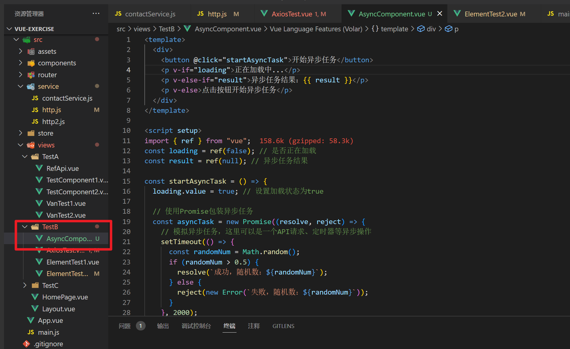
Task: Click Vue icon beside App.vue
Action: click(x=31, y=320)
